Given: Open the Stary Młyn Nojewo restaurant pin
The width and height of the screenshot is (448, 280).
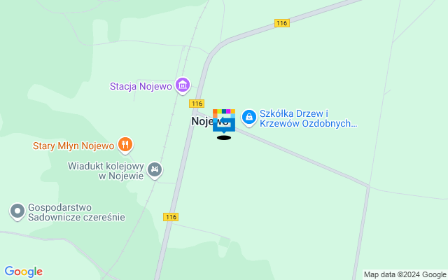Looking at the screenshot, I should coord(125,145).
